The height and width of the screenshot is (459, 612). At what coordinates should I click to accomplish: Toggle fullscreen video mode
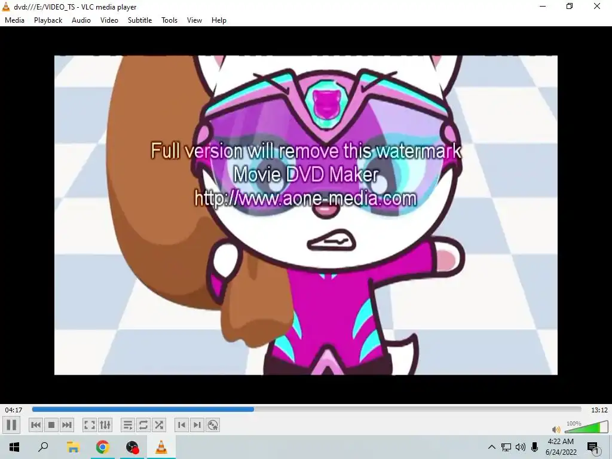pos(90,425)
